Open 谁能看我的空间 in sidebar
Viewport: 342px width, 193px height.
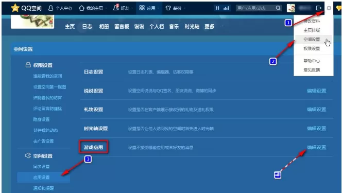pyautogui.click(x=47, y=76)
